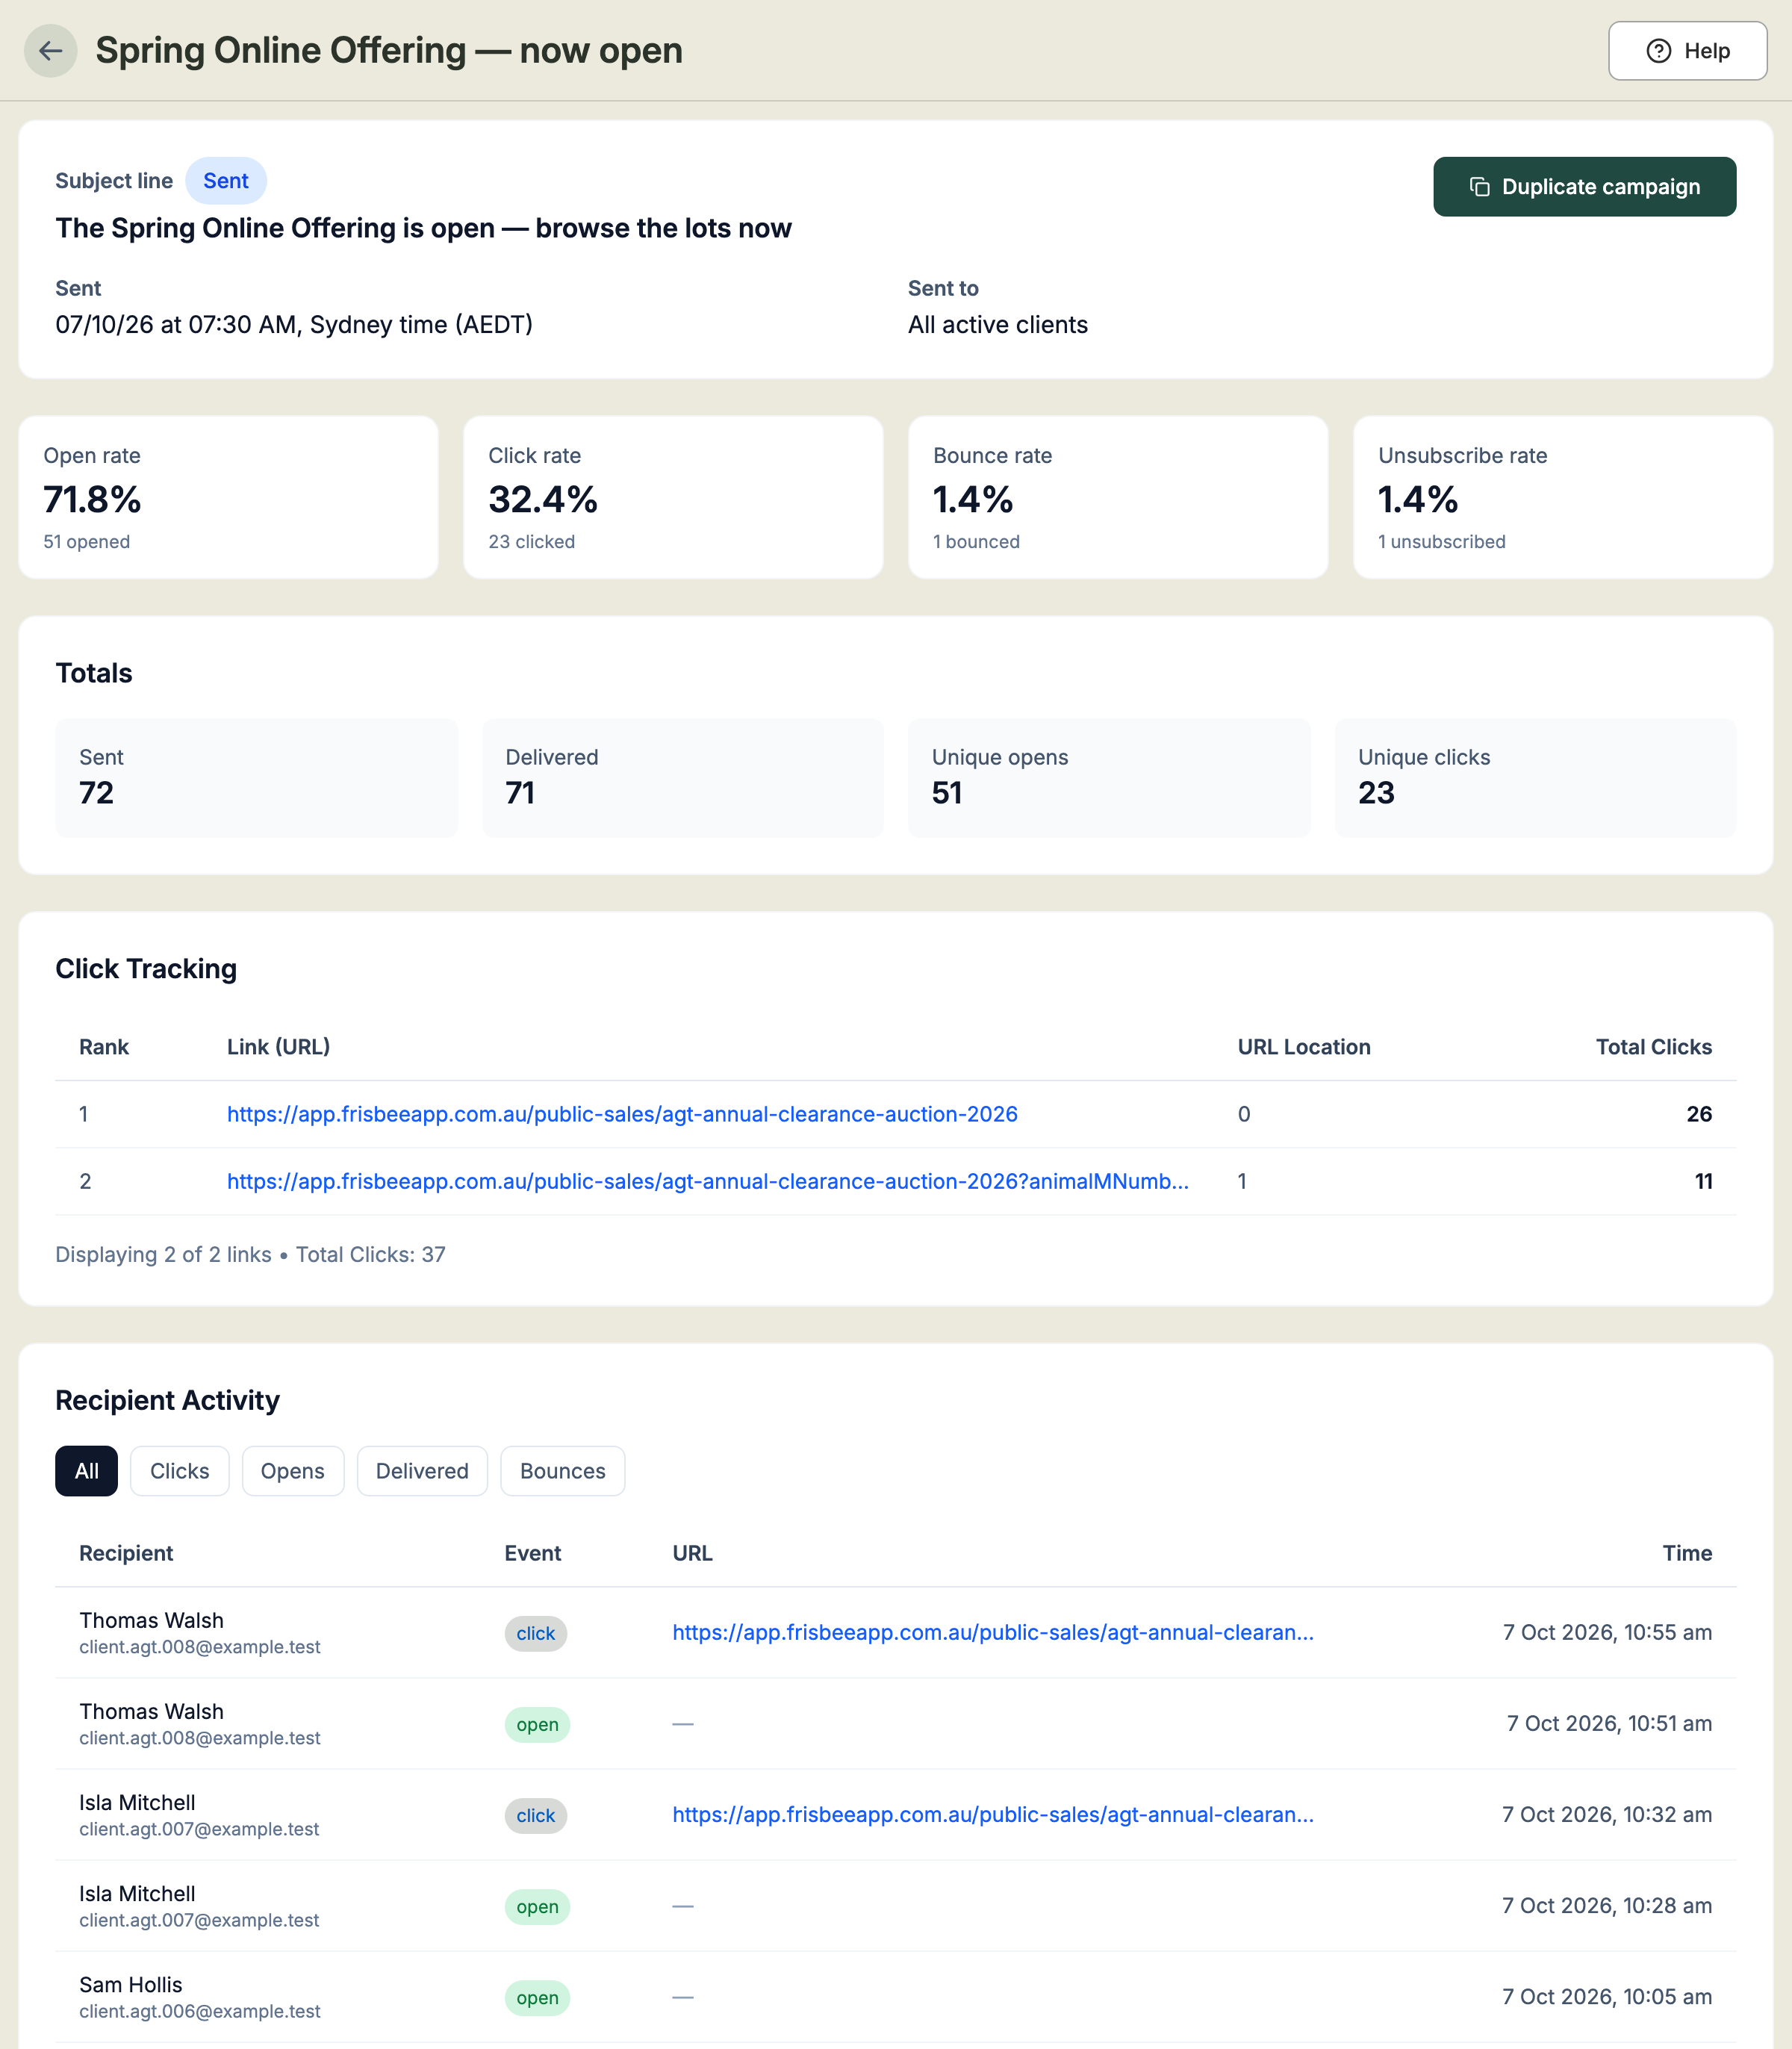
Task: Filter recipient activity by Clicks
Action: (x=180, y=1471)
